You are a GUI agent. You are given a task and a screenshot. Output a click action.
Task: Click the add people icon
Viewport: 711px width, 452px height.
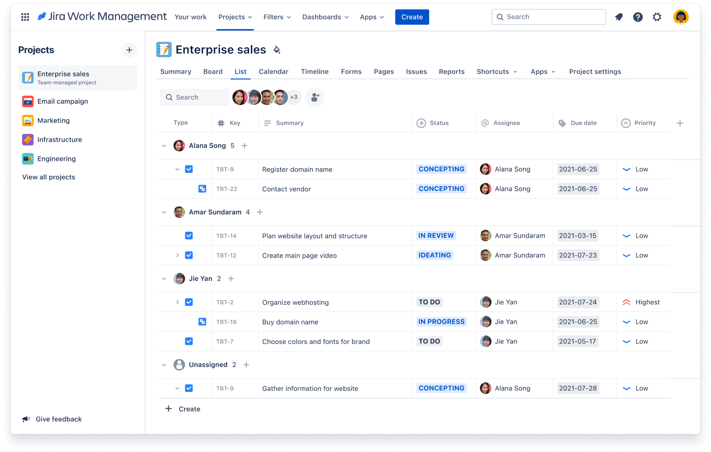315,97
